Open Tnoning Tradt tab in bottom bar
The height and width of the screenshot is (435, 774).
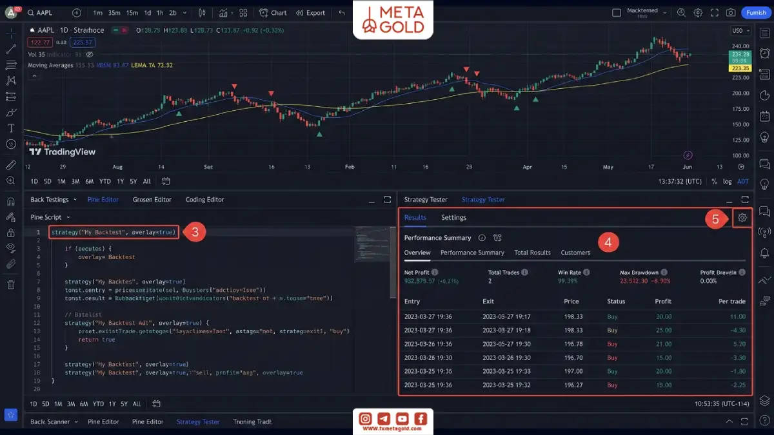coord(252,421)
